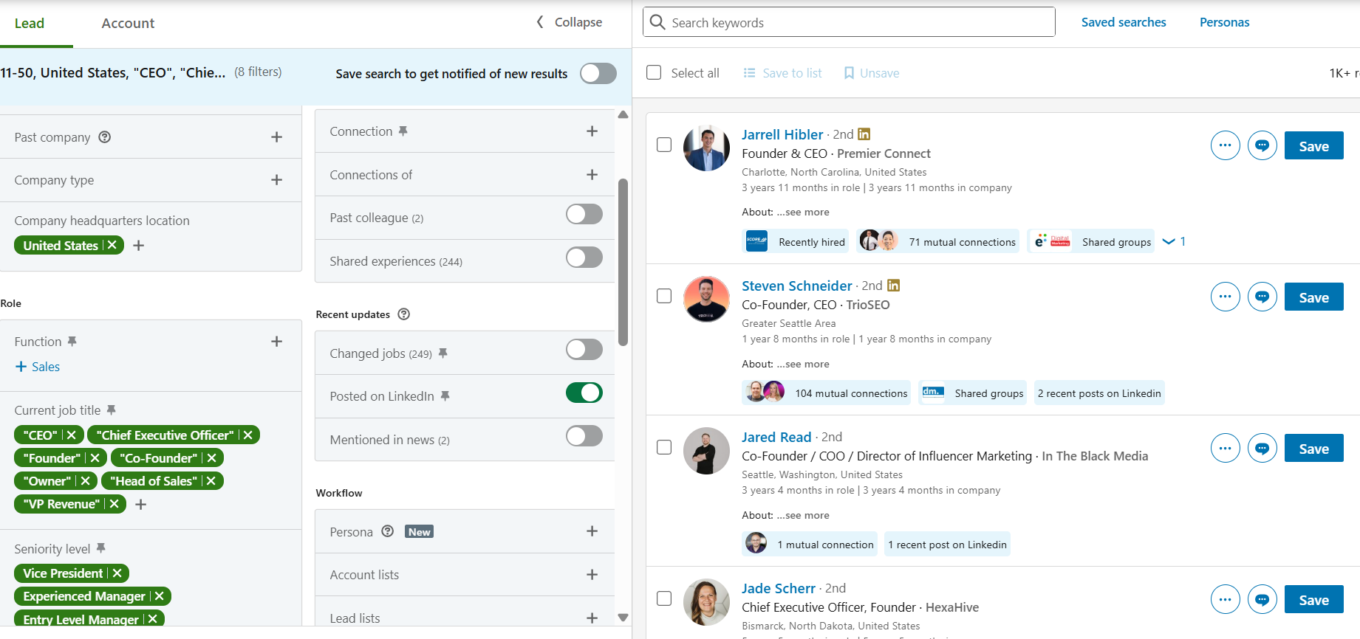Click the Persona help icon

point(388,531)
